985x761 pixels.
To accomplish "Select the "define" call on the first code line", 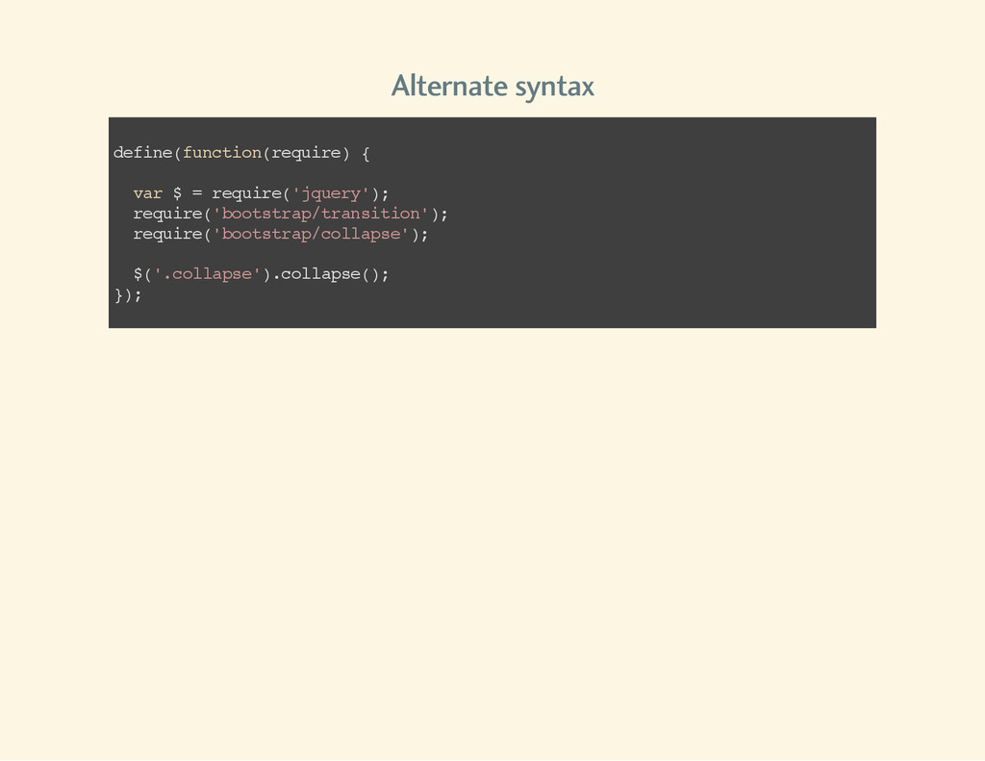I will pos(142,153).
